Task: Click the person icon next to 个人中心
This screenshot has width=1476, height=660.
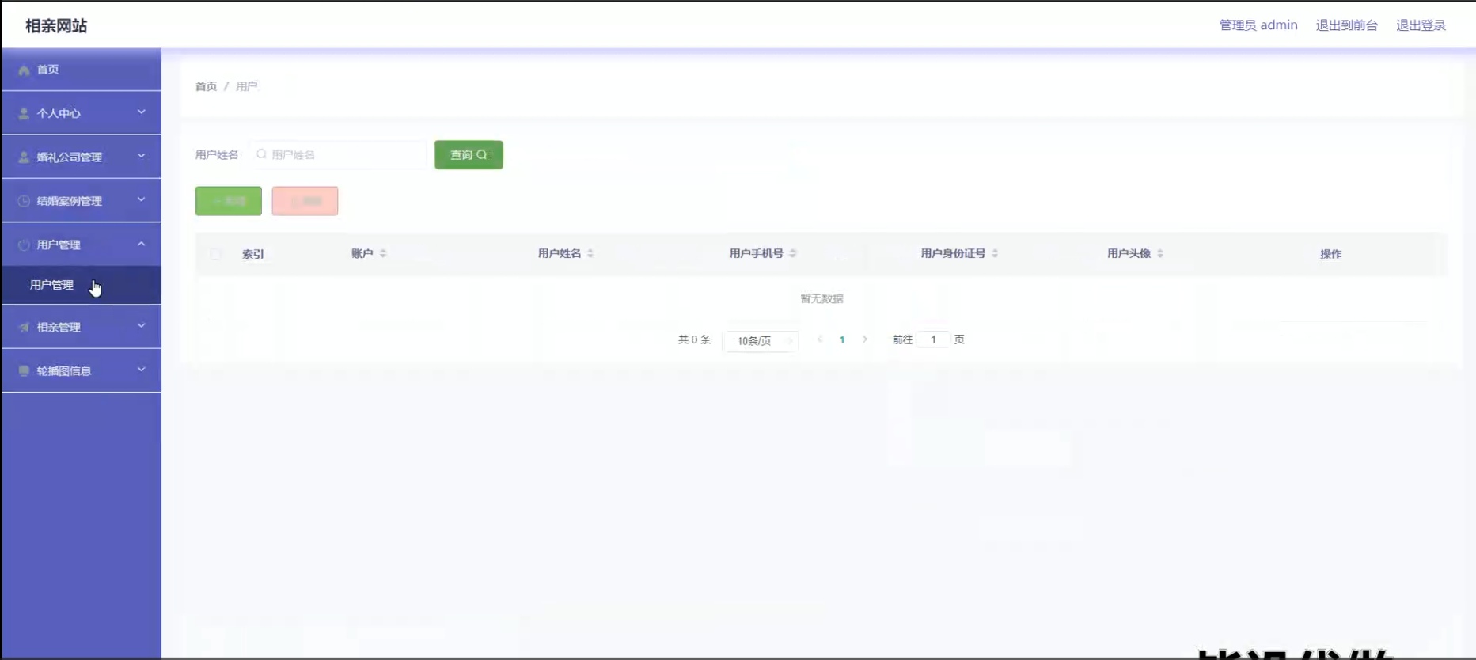Action: click(24, 113)
